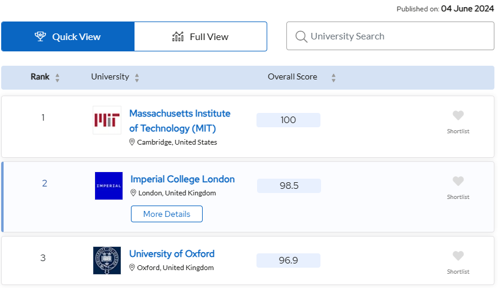Image resolution: width=498 pixels, height=288 pixels.
Task: Toggle Imperial College London shortlist heart
Action: point(458,181)
